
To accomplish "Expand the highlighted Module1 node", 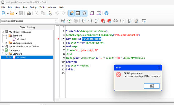I will tap(10, 57).
